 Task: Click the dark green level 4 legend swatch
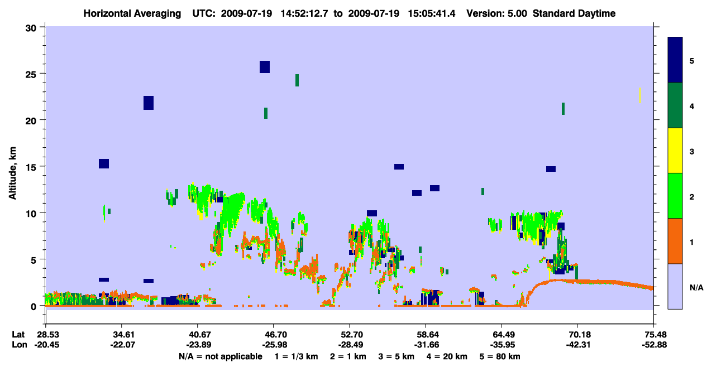[x=675, y=105]
